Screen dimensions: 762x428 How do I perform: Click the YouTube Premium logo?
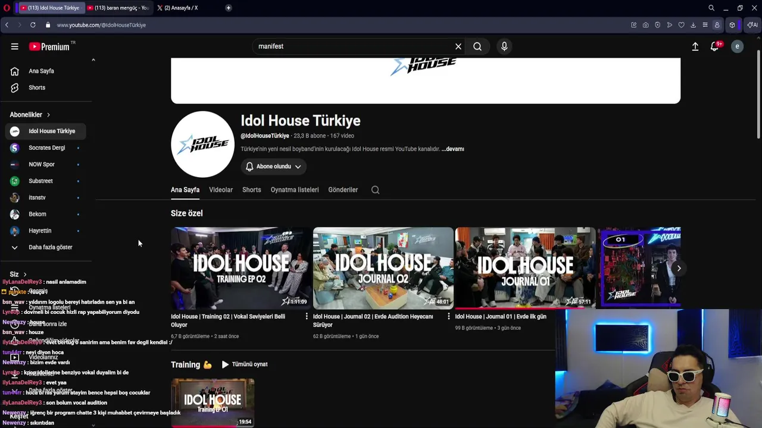(49, 46)
